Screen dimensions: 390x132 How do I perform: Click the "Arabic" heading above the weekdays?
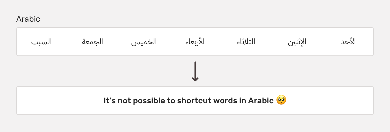pos(28,19)
